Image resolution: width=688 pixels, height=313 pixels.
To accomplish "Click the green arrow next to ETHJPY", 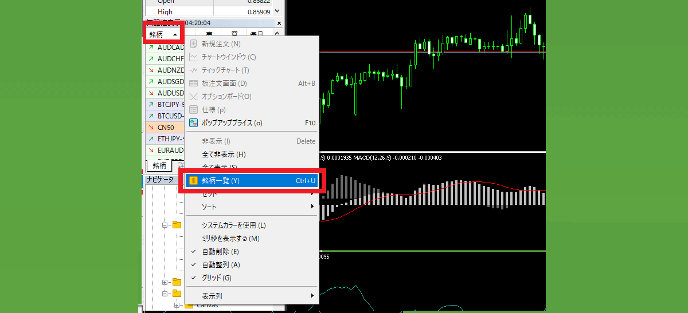I will pyautogui.click(x=150, y=139).
